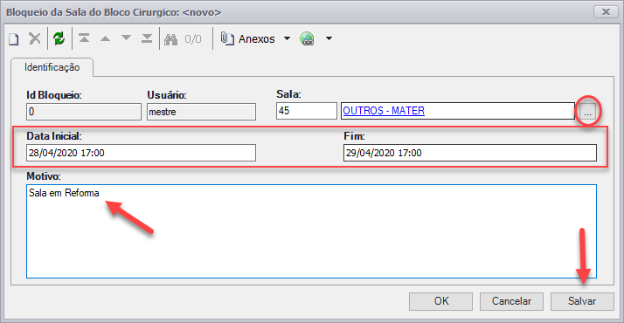Viewport: 624px width, 323px height.
Task: Go to the last record
Action: 147,38
